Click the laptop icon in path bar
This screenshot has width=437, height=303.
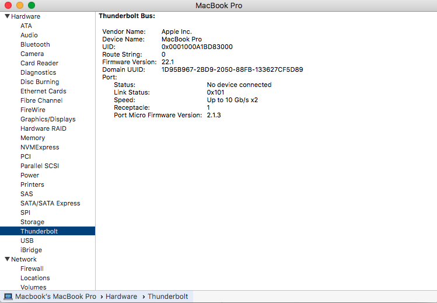[8, 297]
